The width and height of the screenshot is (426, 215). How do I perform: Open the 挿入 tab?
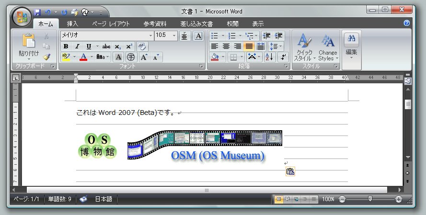[x=72, y=24]
